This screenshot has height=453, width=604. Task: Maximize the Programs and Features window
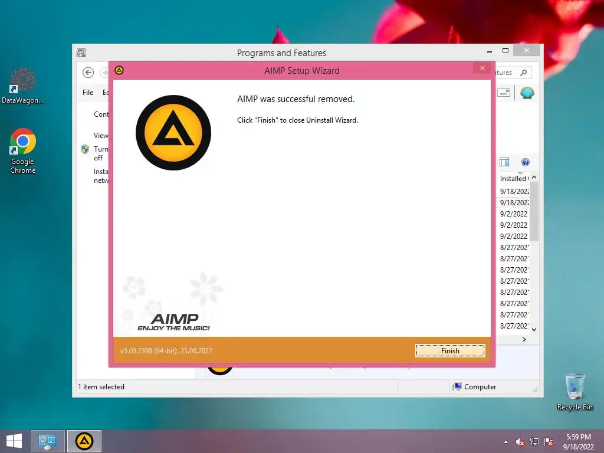(505, 51)
